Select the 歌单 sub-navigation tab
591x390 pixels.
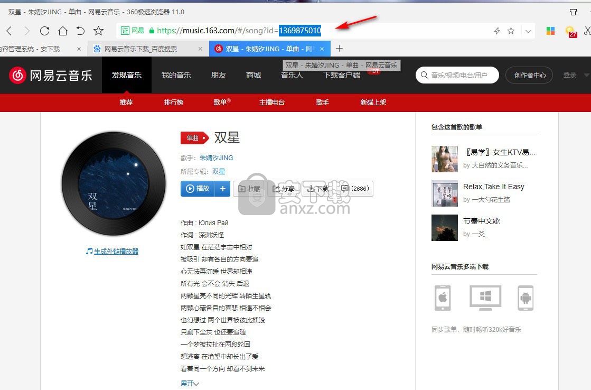(221, 102)
